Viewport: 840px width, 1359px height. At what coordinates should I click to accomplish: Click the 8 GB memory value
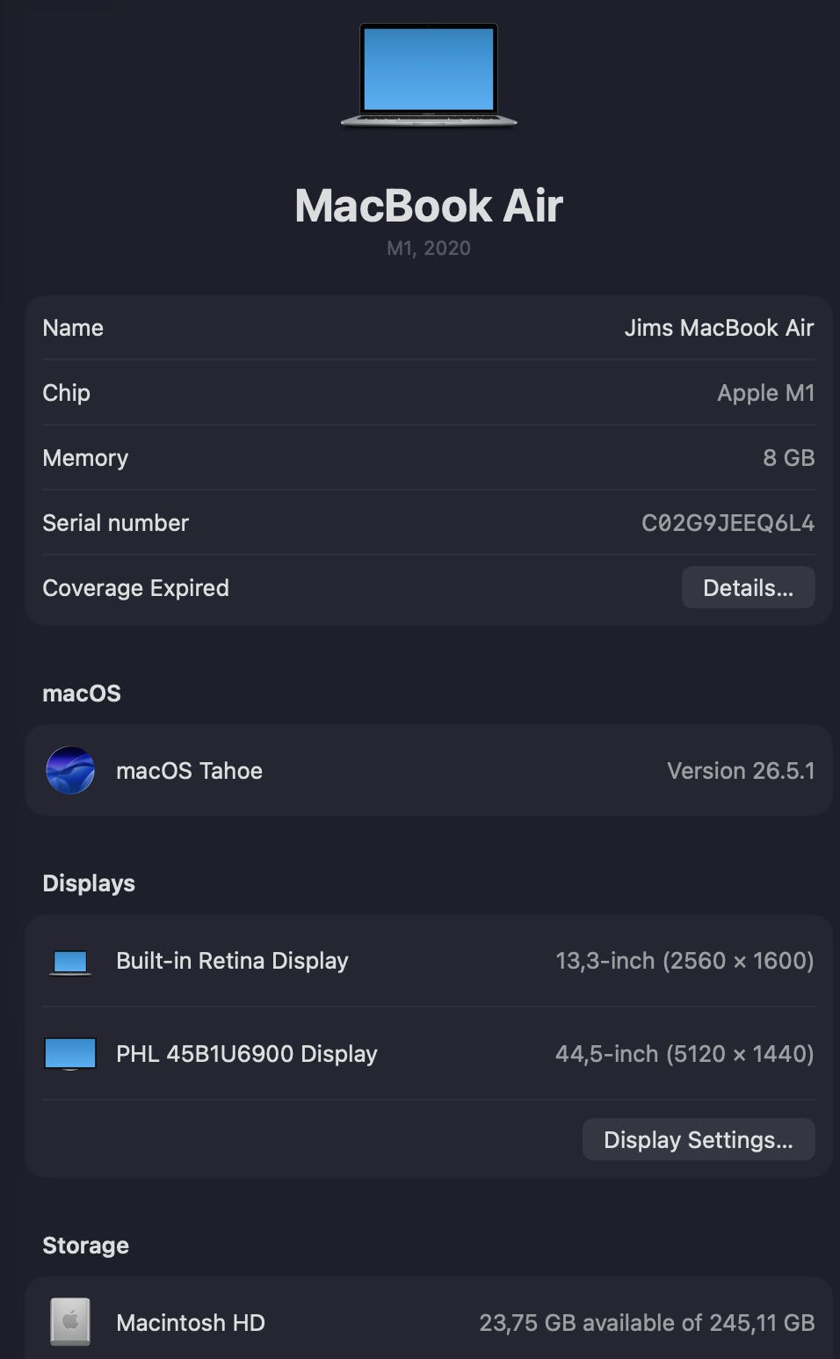click(x=788, y=458)
